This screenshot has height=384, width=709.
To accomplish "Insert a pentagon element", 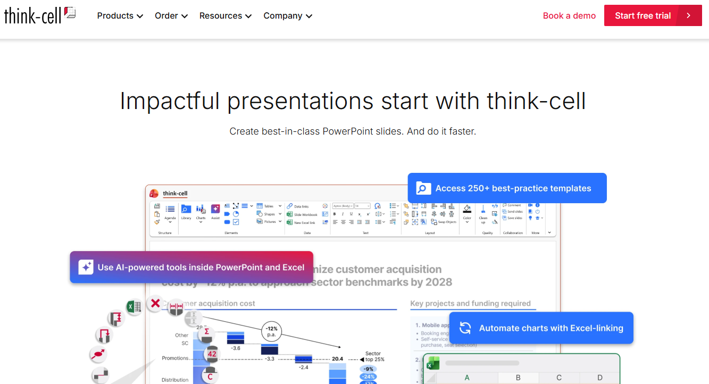I will (227, 214).
